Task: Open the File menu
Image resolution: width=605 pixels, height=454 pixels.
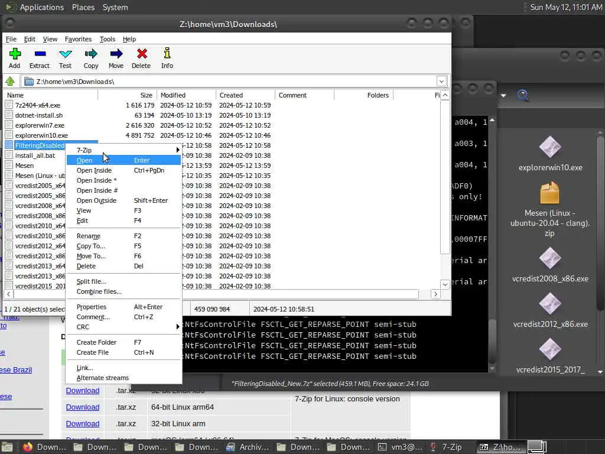Action: coord(11,39)
